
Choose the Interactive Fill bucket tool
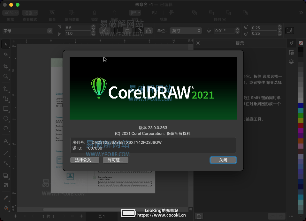pos(6,208)
